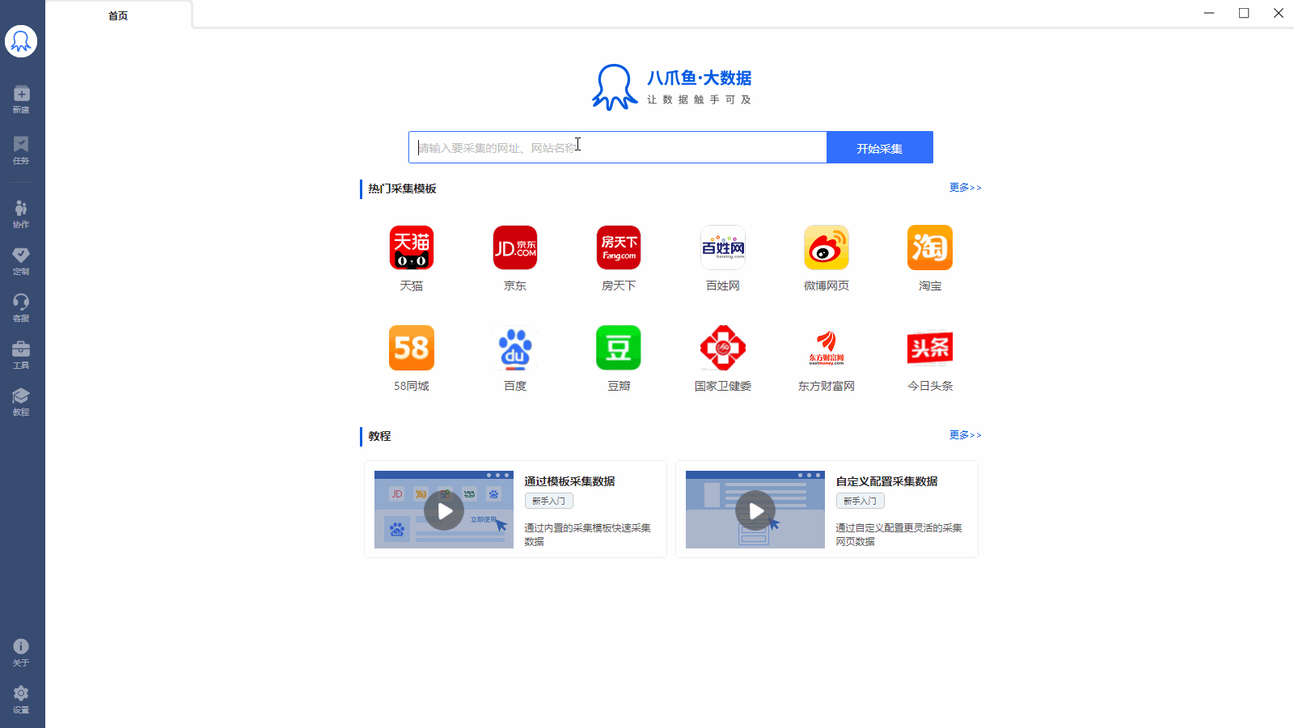This screenshot has width=1294, height=728.
Task: Click the 新建 (New) sidebar icon
Action: (21, 99)
